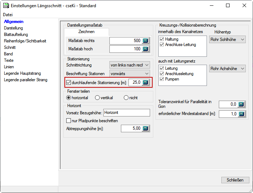Open calculator for erforderlicher Mindestabstand field
The height and width of the screenshot is (193, 253).
(241, 114)
